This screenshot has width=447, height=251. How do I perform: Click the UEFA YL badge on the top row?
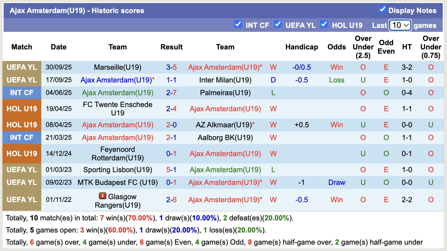point(22,67)
